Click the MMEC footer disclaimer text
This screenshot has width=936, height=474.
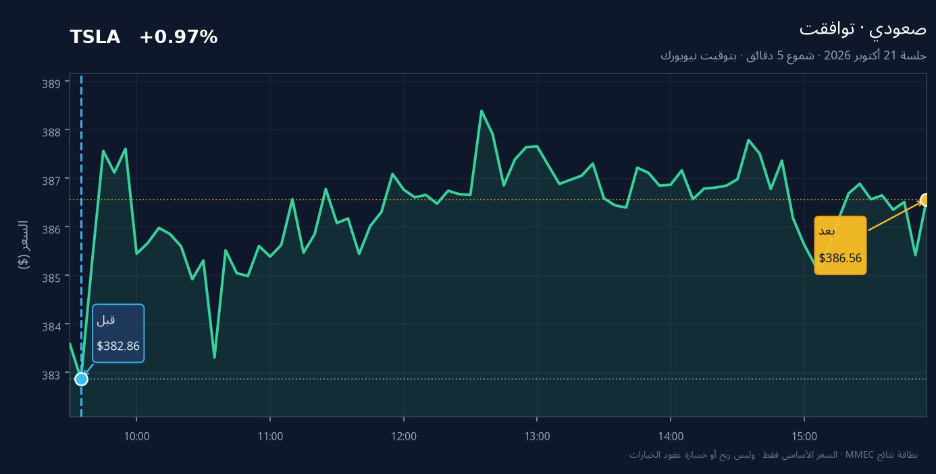773,455
